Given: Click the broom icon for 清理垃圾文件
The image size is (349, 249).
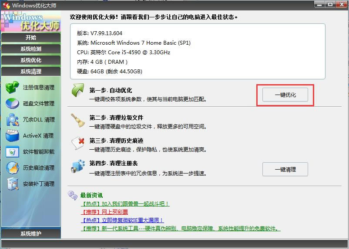Looking at the screenshot, I should click(x=78, y=121).
